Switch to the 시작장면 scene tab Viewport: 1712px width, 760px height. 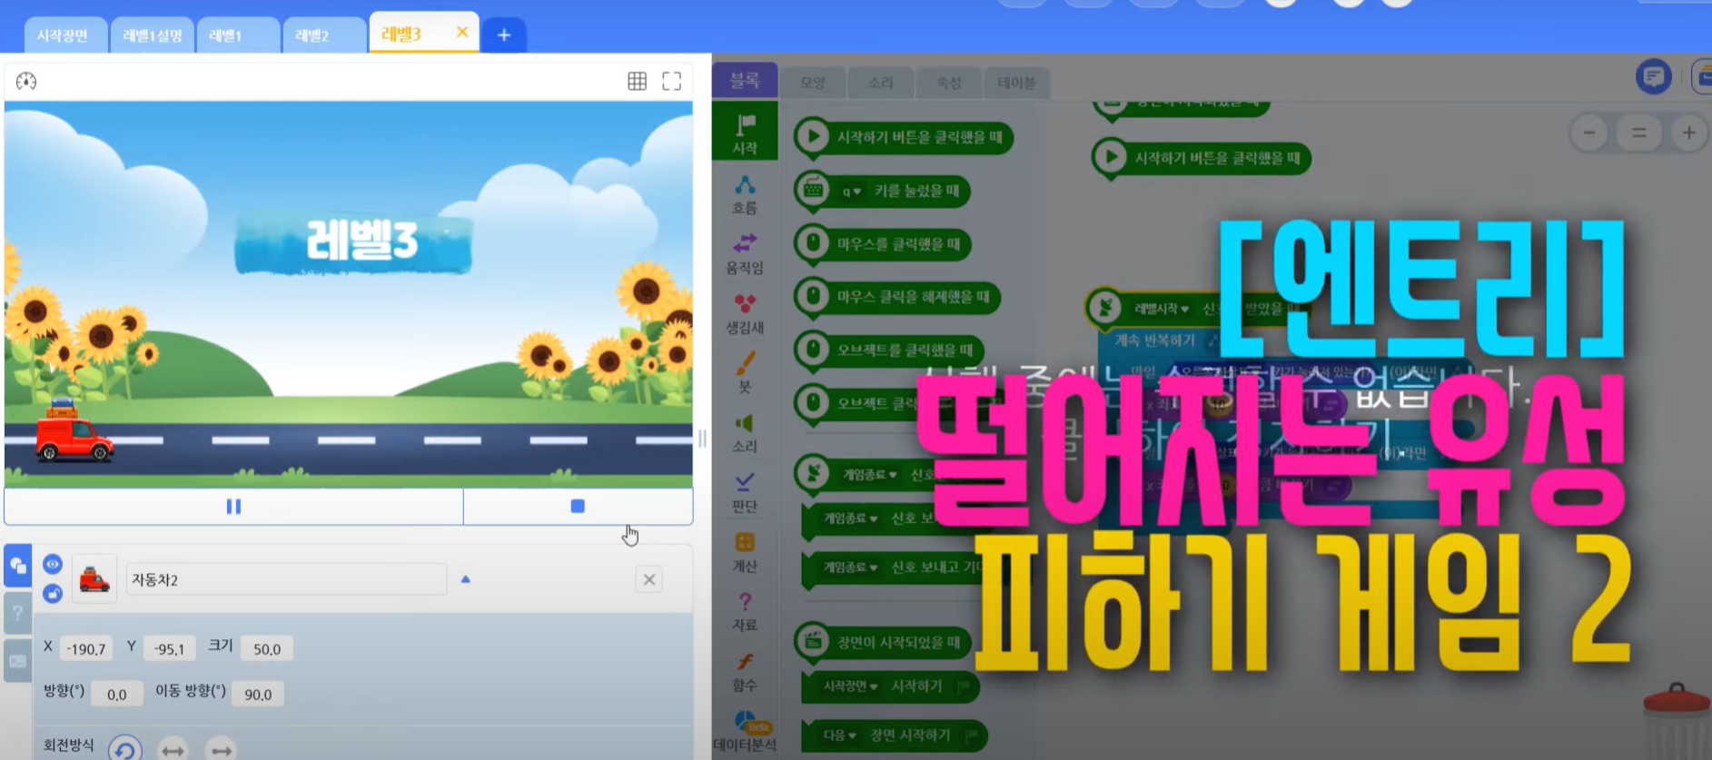coord(64,35)
